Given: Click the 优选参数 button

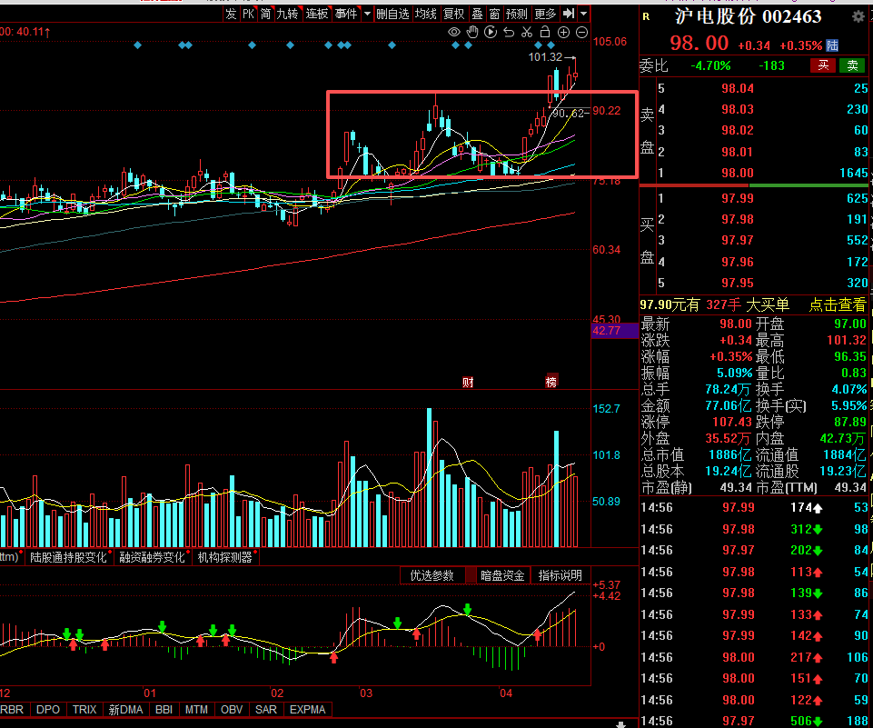Looking at the screenshot, I should (432, 575).
